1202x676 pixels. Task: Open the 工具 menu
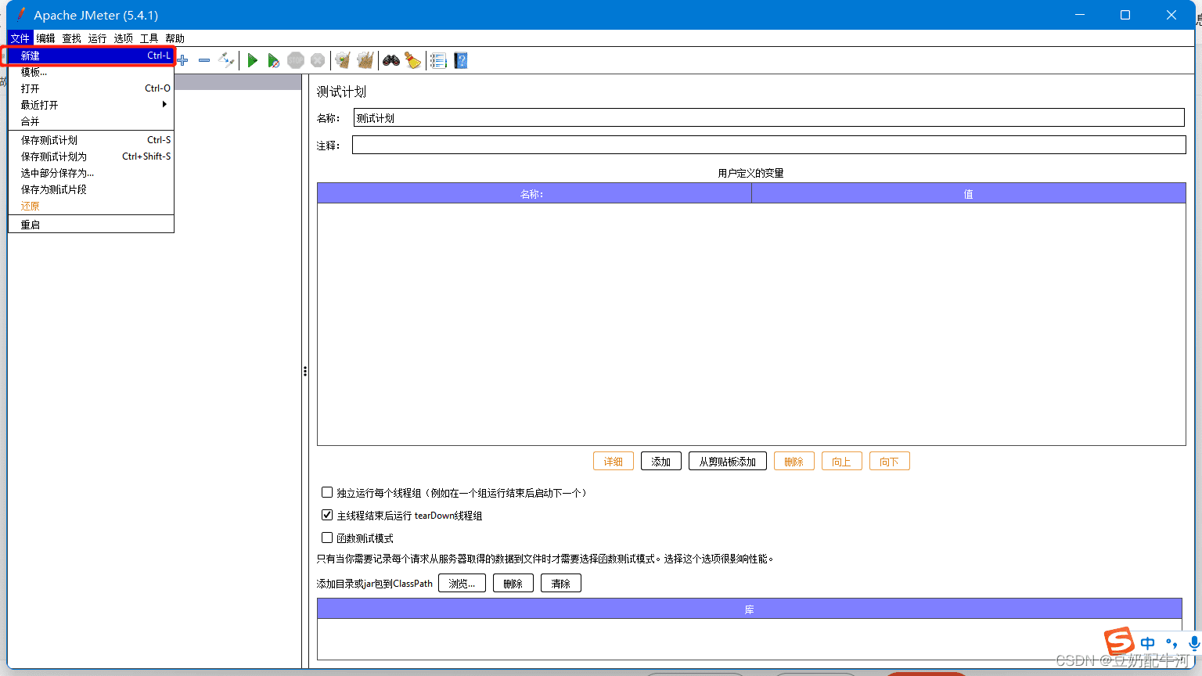click(149, 38)
